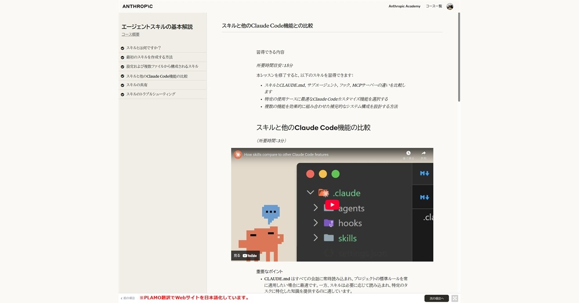579x303 pixels.
Task: Click the checkmark beside 最初のスキルを作成する方法
Action: pyautogui.click(x=122, y=57)
